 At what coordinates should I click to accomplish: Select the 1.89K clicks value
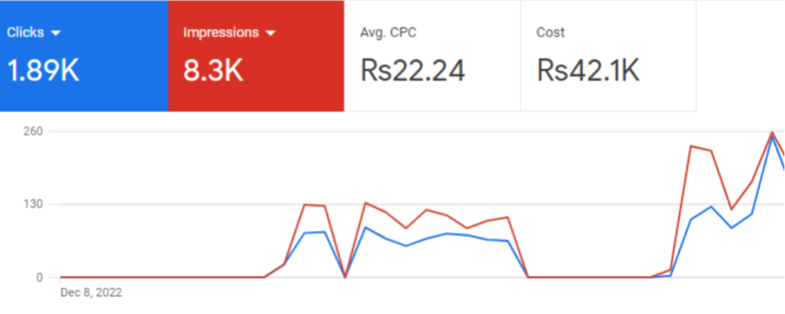tap(43, 71)
